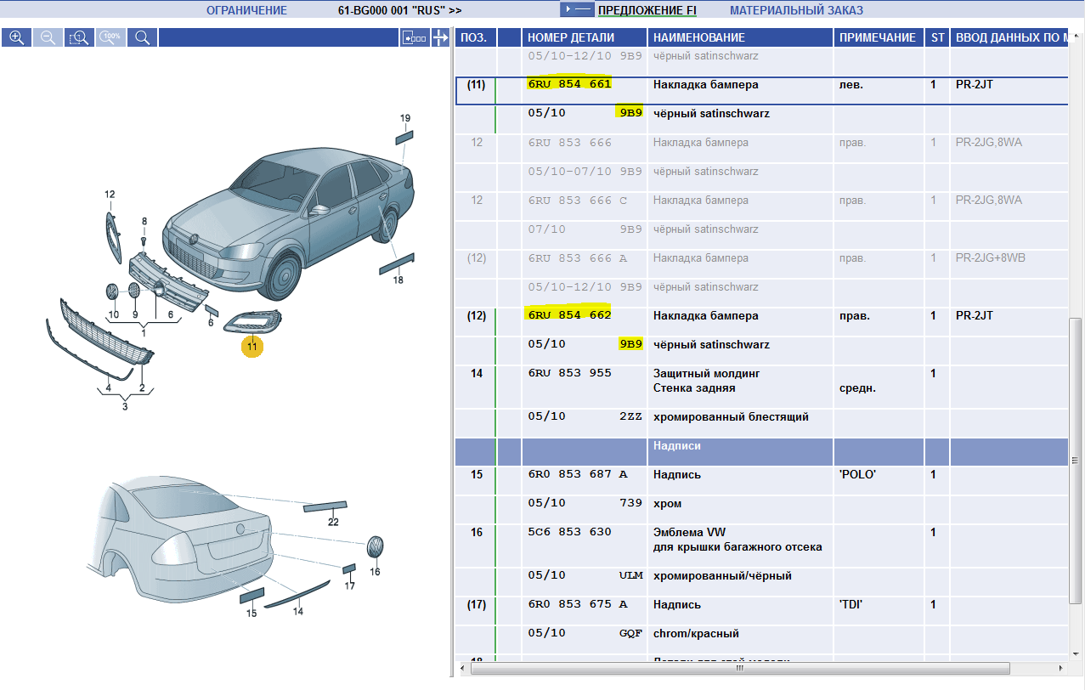This screenshot has height=690, width=1085.
Task: Select the ПРЕДЛОЖЕНИЕ FI tab
Action: 647,10
